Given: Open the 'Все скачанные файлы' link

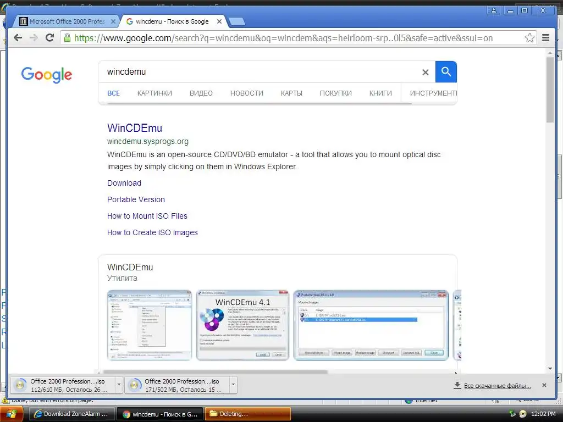Looking at the screenshot, I should pyautogui.click(x=497, y=386).
